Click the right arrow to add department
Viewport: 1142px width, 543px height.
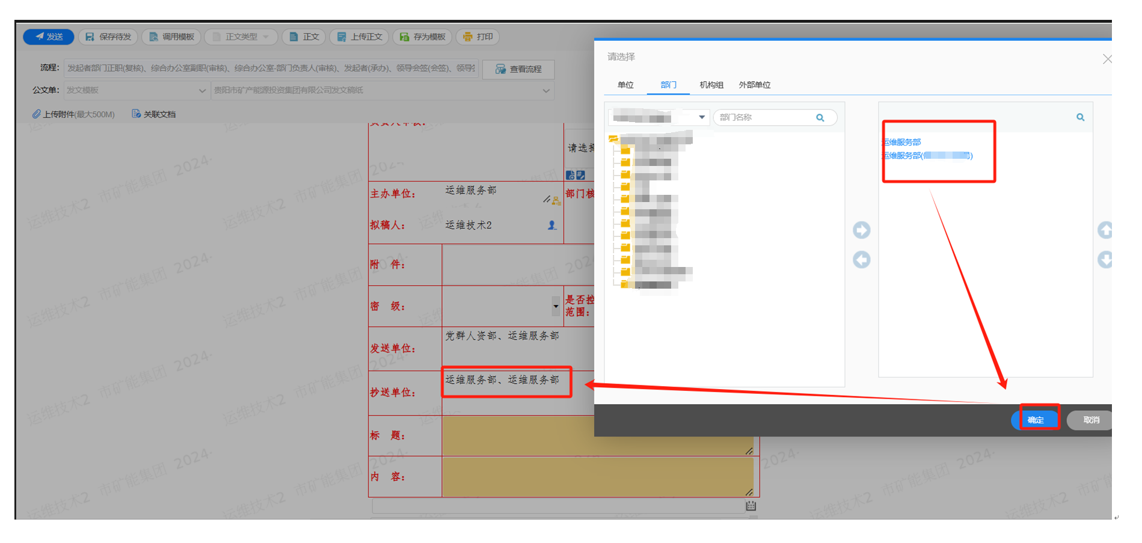pyautogui.click(x=861, y=230)
